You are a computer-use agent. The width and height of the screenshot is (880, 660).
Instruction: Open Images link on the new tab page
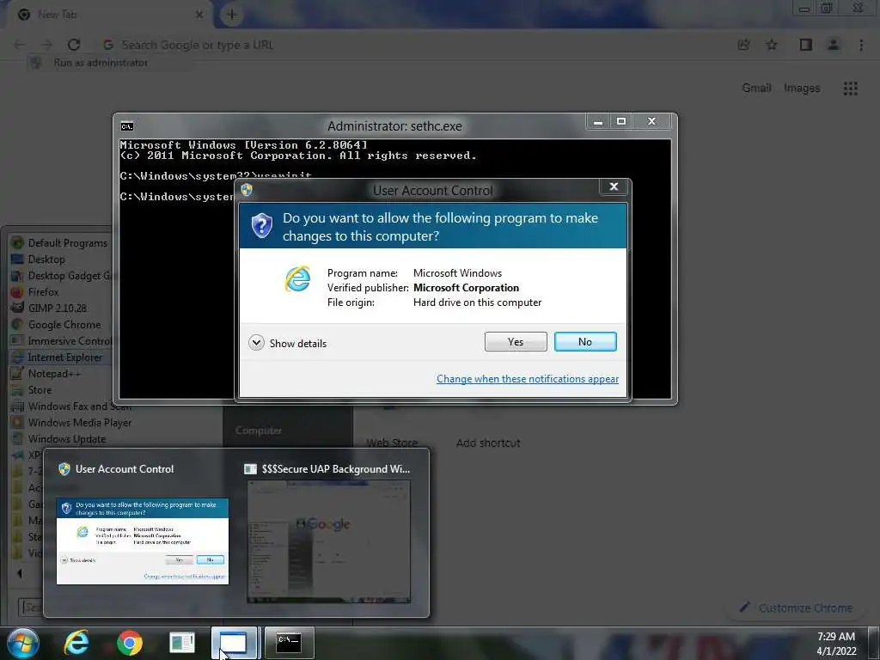tap(802, 89)
